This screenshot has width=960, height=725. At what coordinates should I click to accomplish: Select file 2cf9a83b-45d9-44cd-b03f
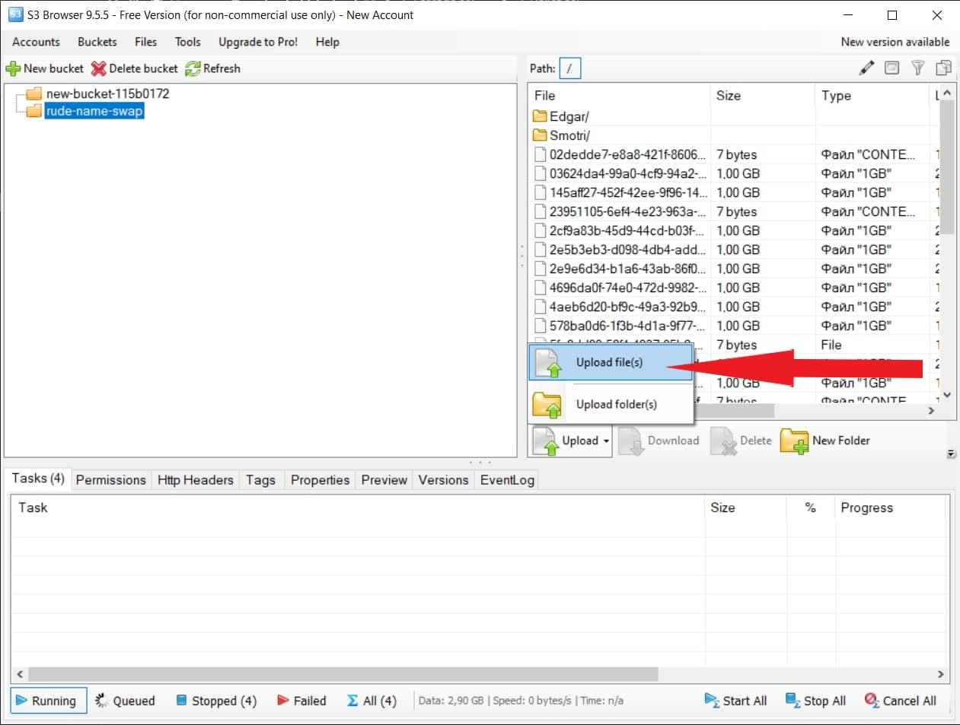[x=620, y=231]
